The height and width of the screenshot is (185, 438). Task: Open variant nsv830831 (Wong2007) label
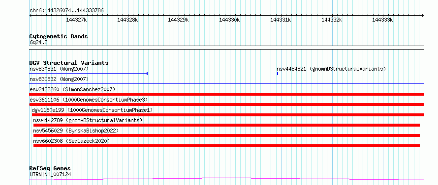click(59, 69)
